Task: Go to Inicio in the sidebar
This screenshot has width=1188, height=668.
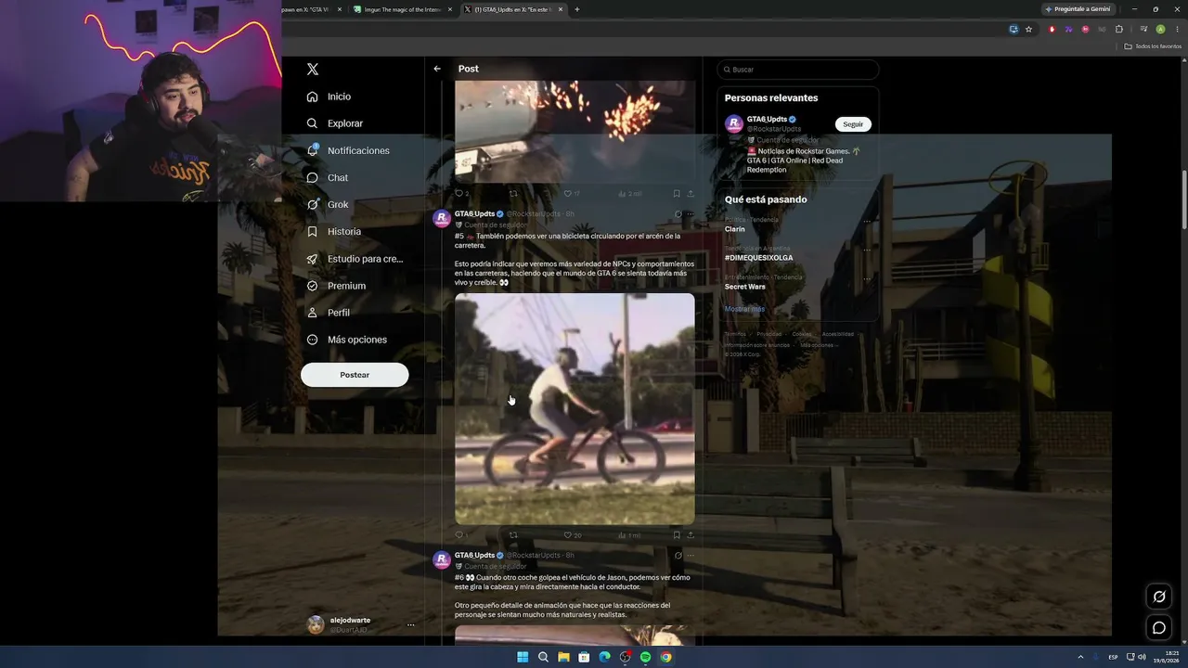Action: coord(329,96)
